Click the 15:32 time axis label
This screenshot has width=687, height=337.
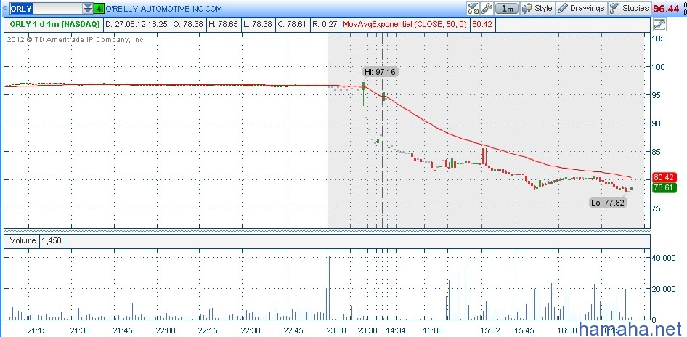[x=490, y=330]
